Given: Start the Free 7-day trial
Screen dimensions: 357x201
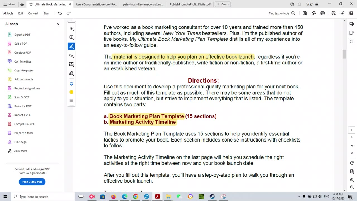Looking at the screenshot, I should coord(32,182).
